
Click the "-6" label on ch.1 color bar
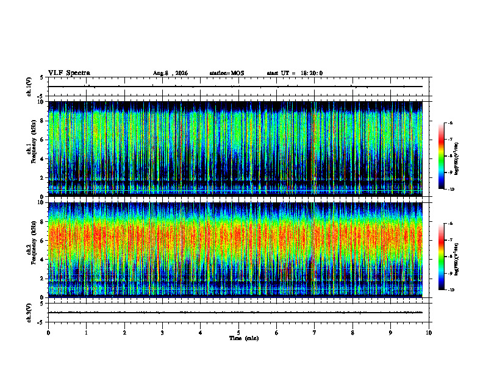click(x=450, y=123)
